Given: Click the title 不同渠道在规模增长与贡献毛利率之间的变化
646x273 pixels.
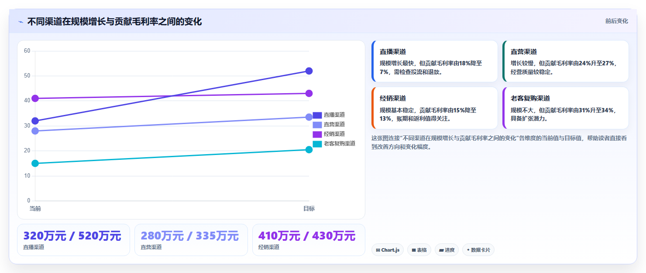Looking at the screenshot, I should tap(114, 22).
